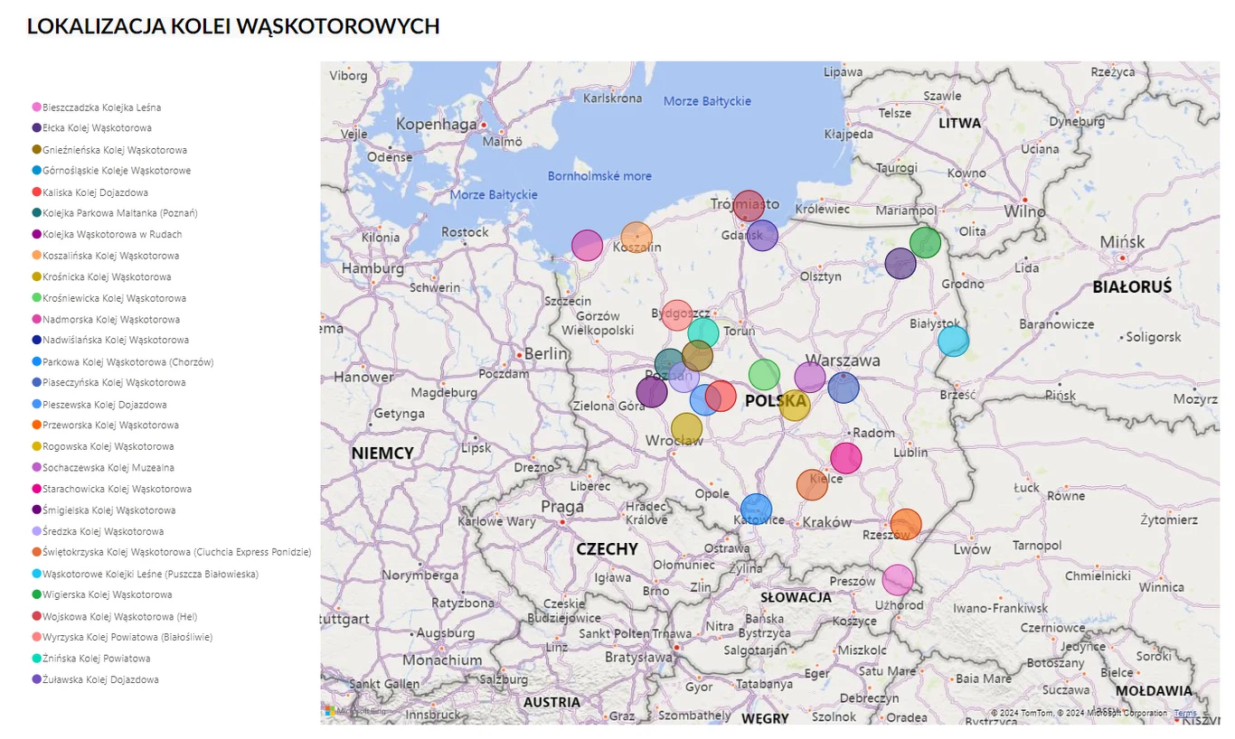Select the orange bubble at Koszalin
The width and height of the screenshot is (1235, 739).
tap(636, 237)
